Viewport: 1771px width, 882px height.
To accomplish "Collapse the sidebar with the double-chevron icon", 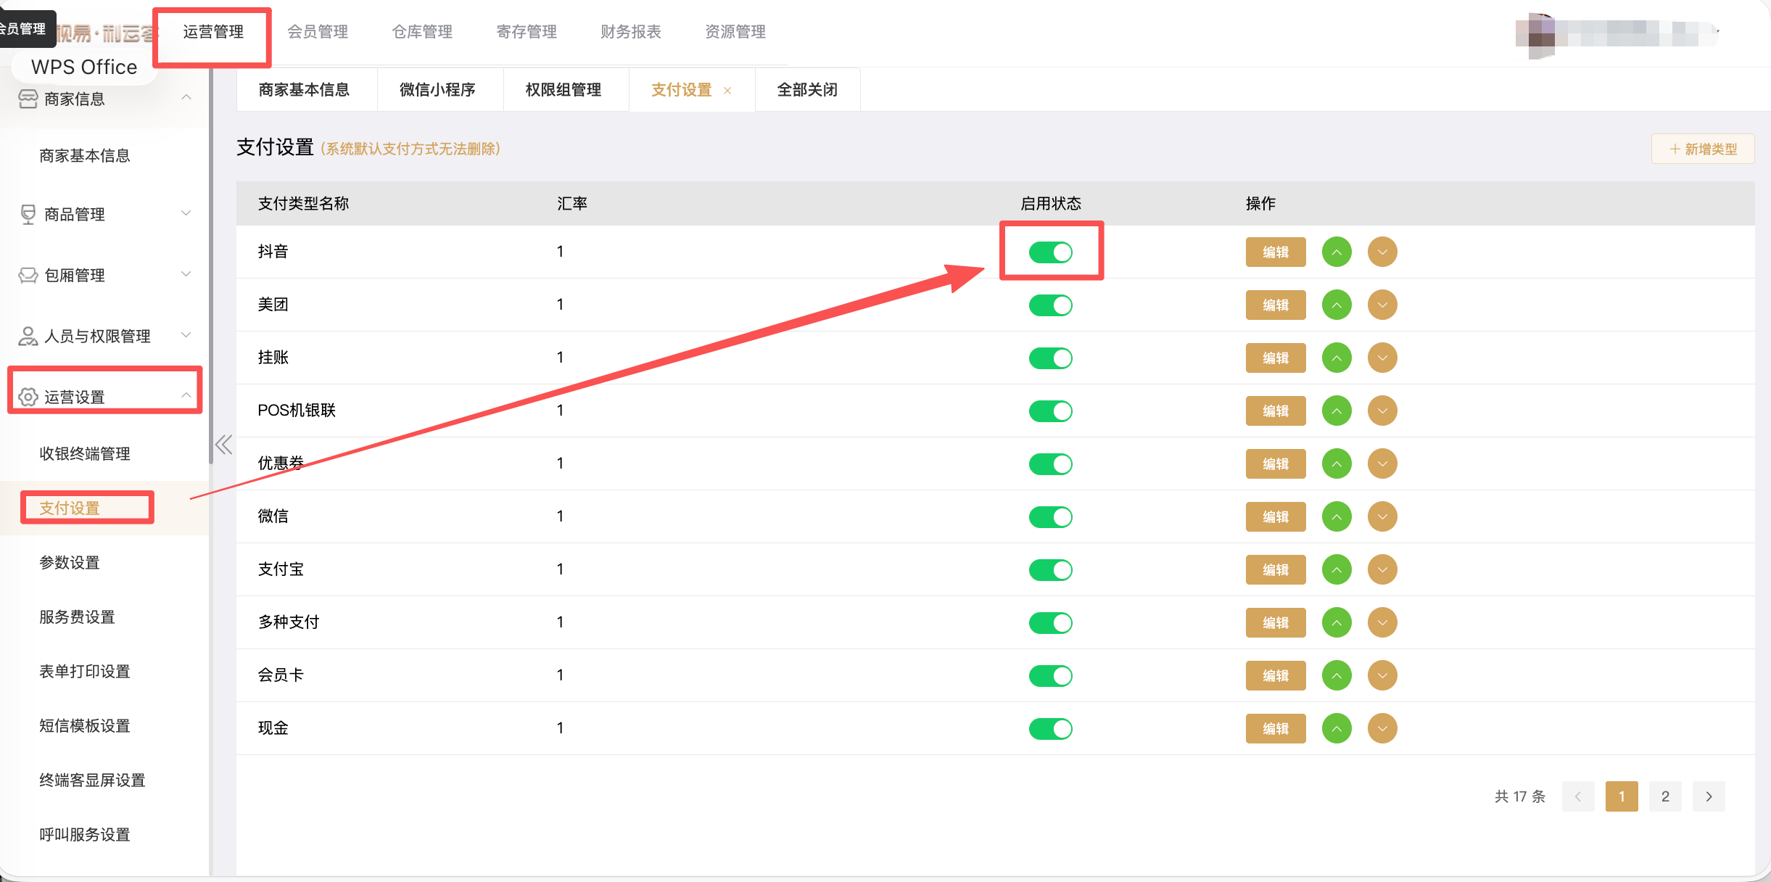I will point(224,444).
